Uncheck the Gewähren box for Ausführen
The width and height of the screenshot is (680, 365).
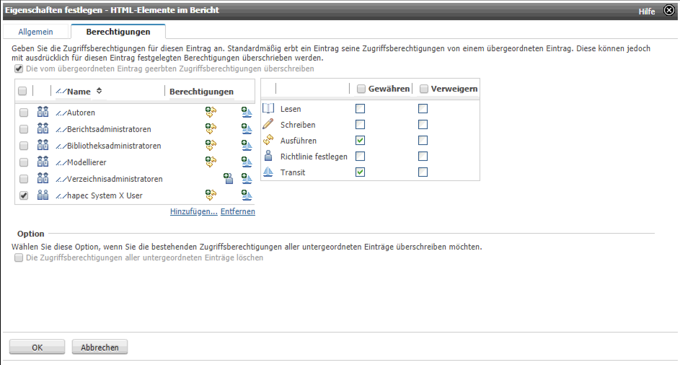click(360, 140)
